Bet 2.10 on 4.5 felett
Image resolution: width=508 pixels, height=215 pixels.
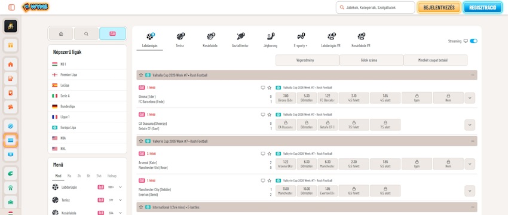click(x=354, y=98)
